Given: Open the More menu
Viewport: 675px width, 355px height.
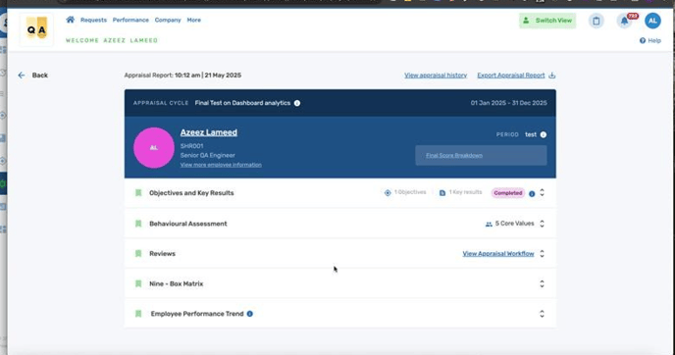Looking at the screenshot, I should point(193,20).
